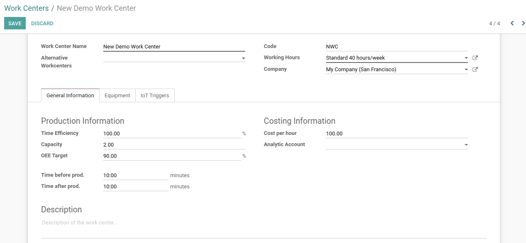This screenshot has width=526, height=243.
Task: Save the work center
Action: click(15, 23)
